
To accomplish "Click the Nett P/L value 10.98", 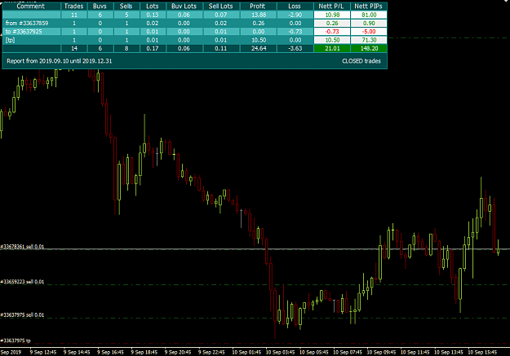I will coord(332,15).
